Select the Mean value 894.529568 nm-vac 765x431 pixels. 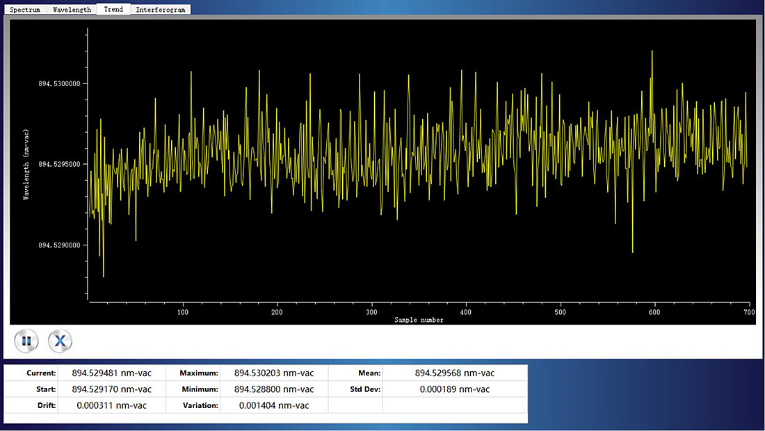(x=455, y=373)
